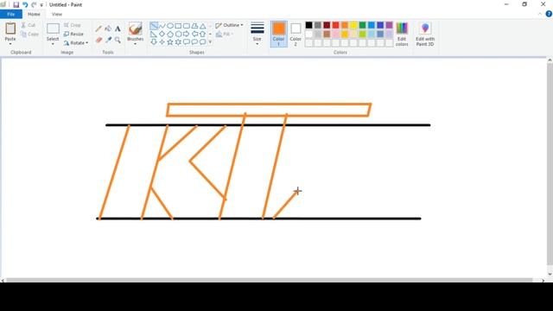Viewport: 553px width, 311px height.
Task: Open the File menu
Action: [x=11, y=14]
